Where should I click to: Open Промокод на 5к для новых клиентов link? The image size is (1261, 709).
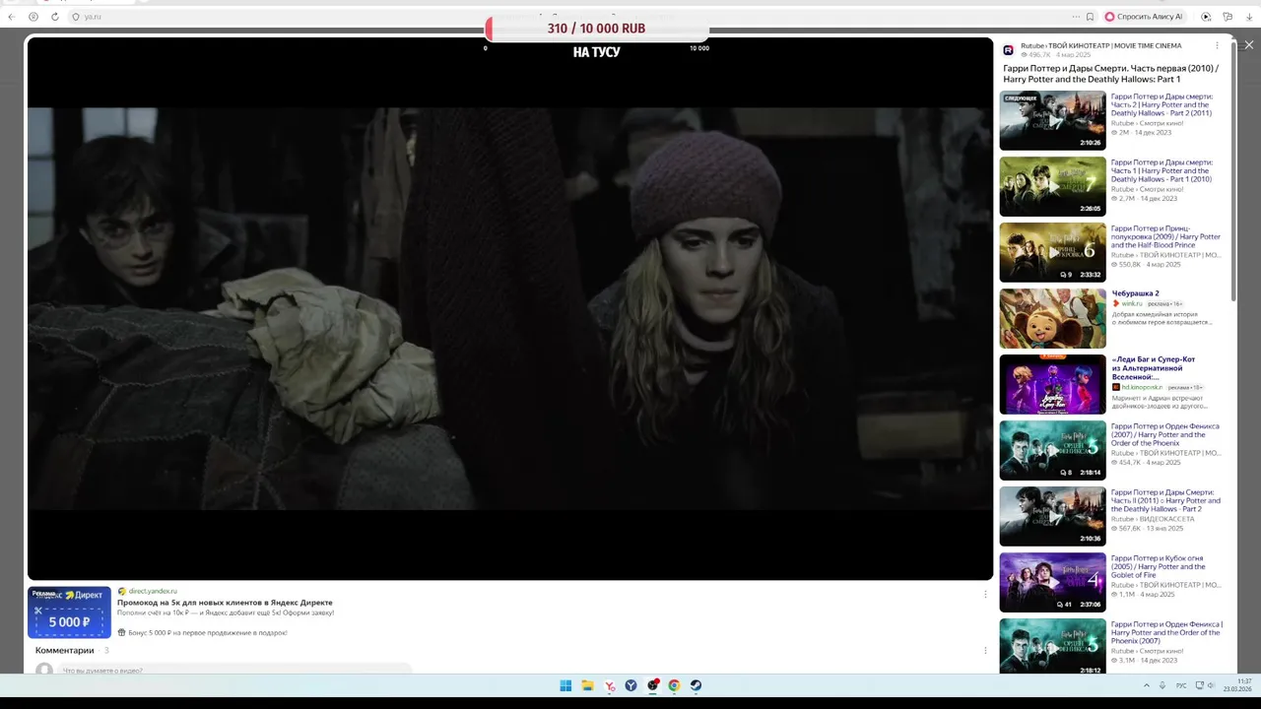pyautogui.click(x=225, y=603)
